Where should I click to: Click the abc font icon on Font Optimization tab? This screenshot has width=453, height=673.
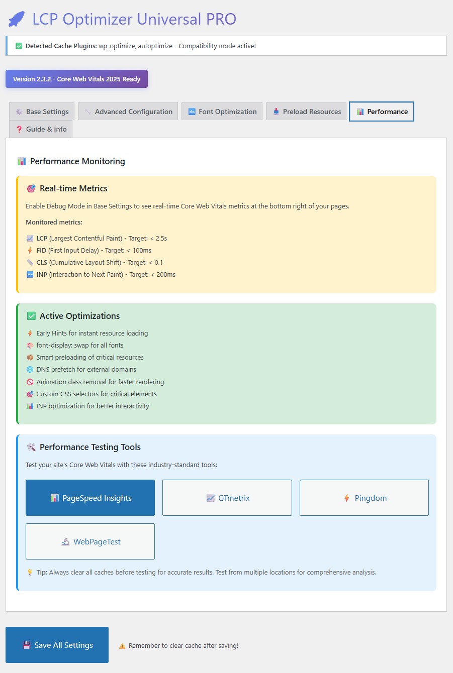(x=192, y=111)
